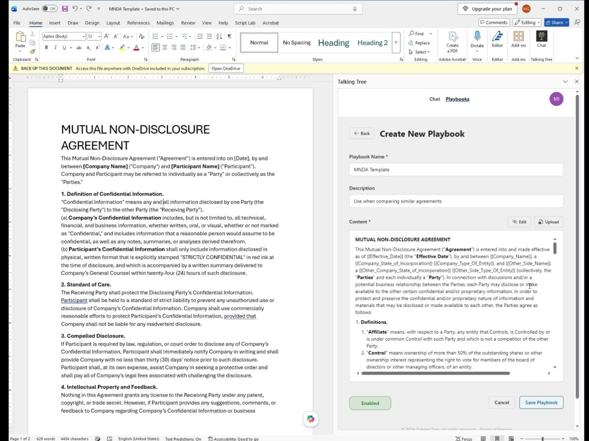Center align the paragraph
The height and width of the screenshot is (441, 589).
click(x=165, y=48)
